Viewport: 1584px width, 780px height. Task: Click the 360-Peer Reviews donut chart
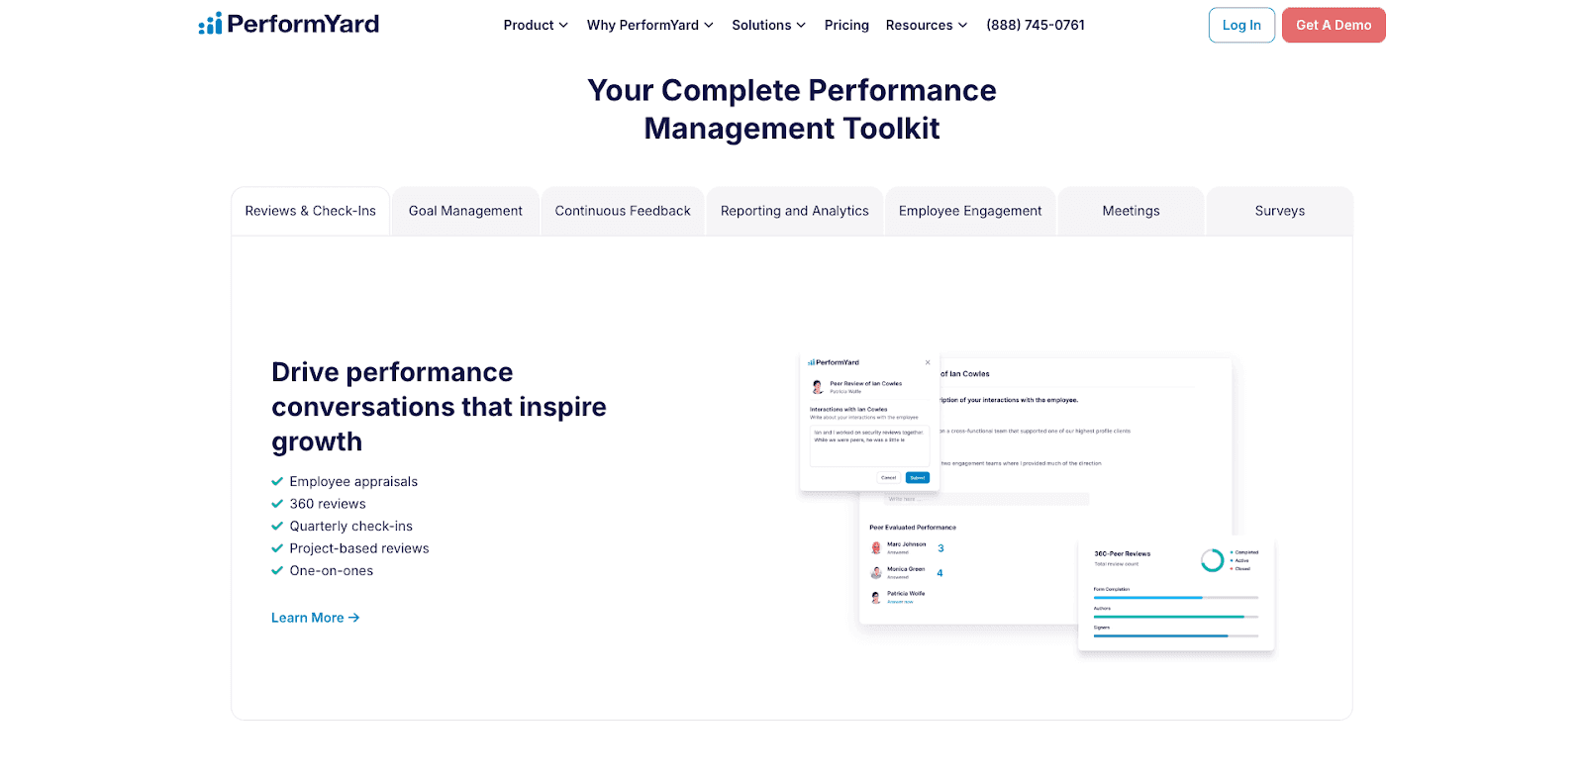pyautogui.click(x=1212, y=560)
